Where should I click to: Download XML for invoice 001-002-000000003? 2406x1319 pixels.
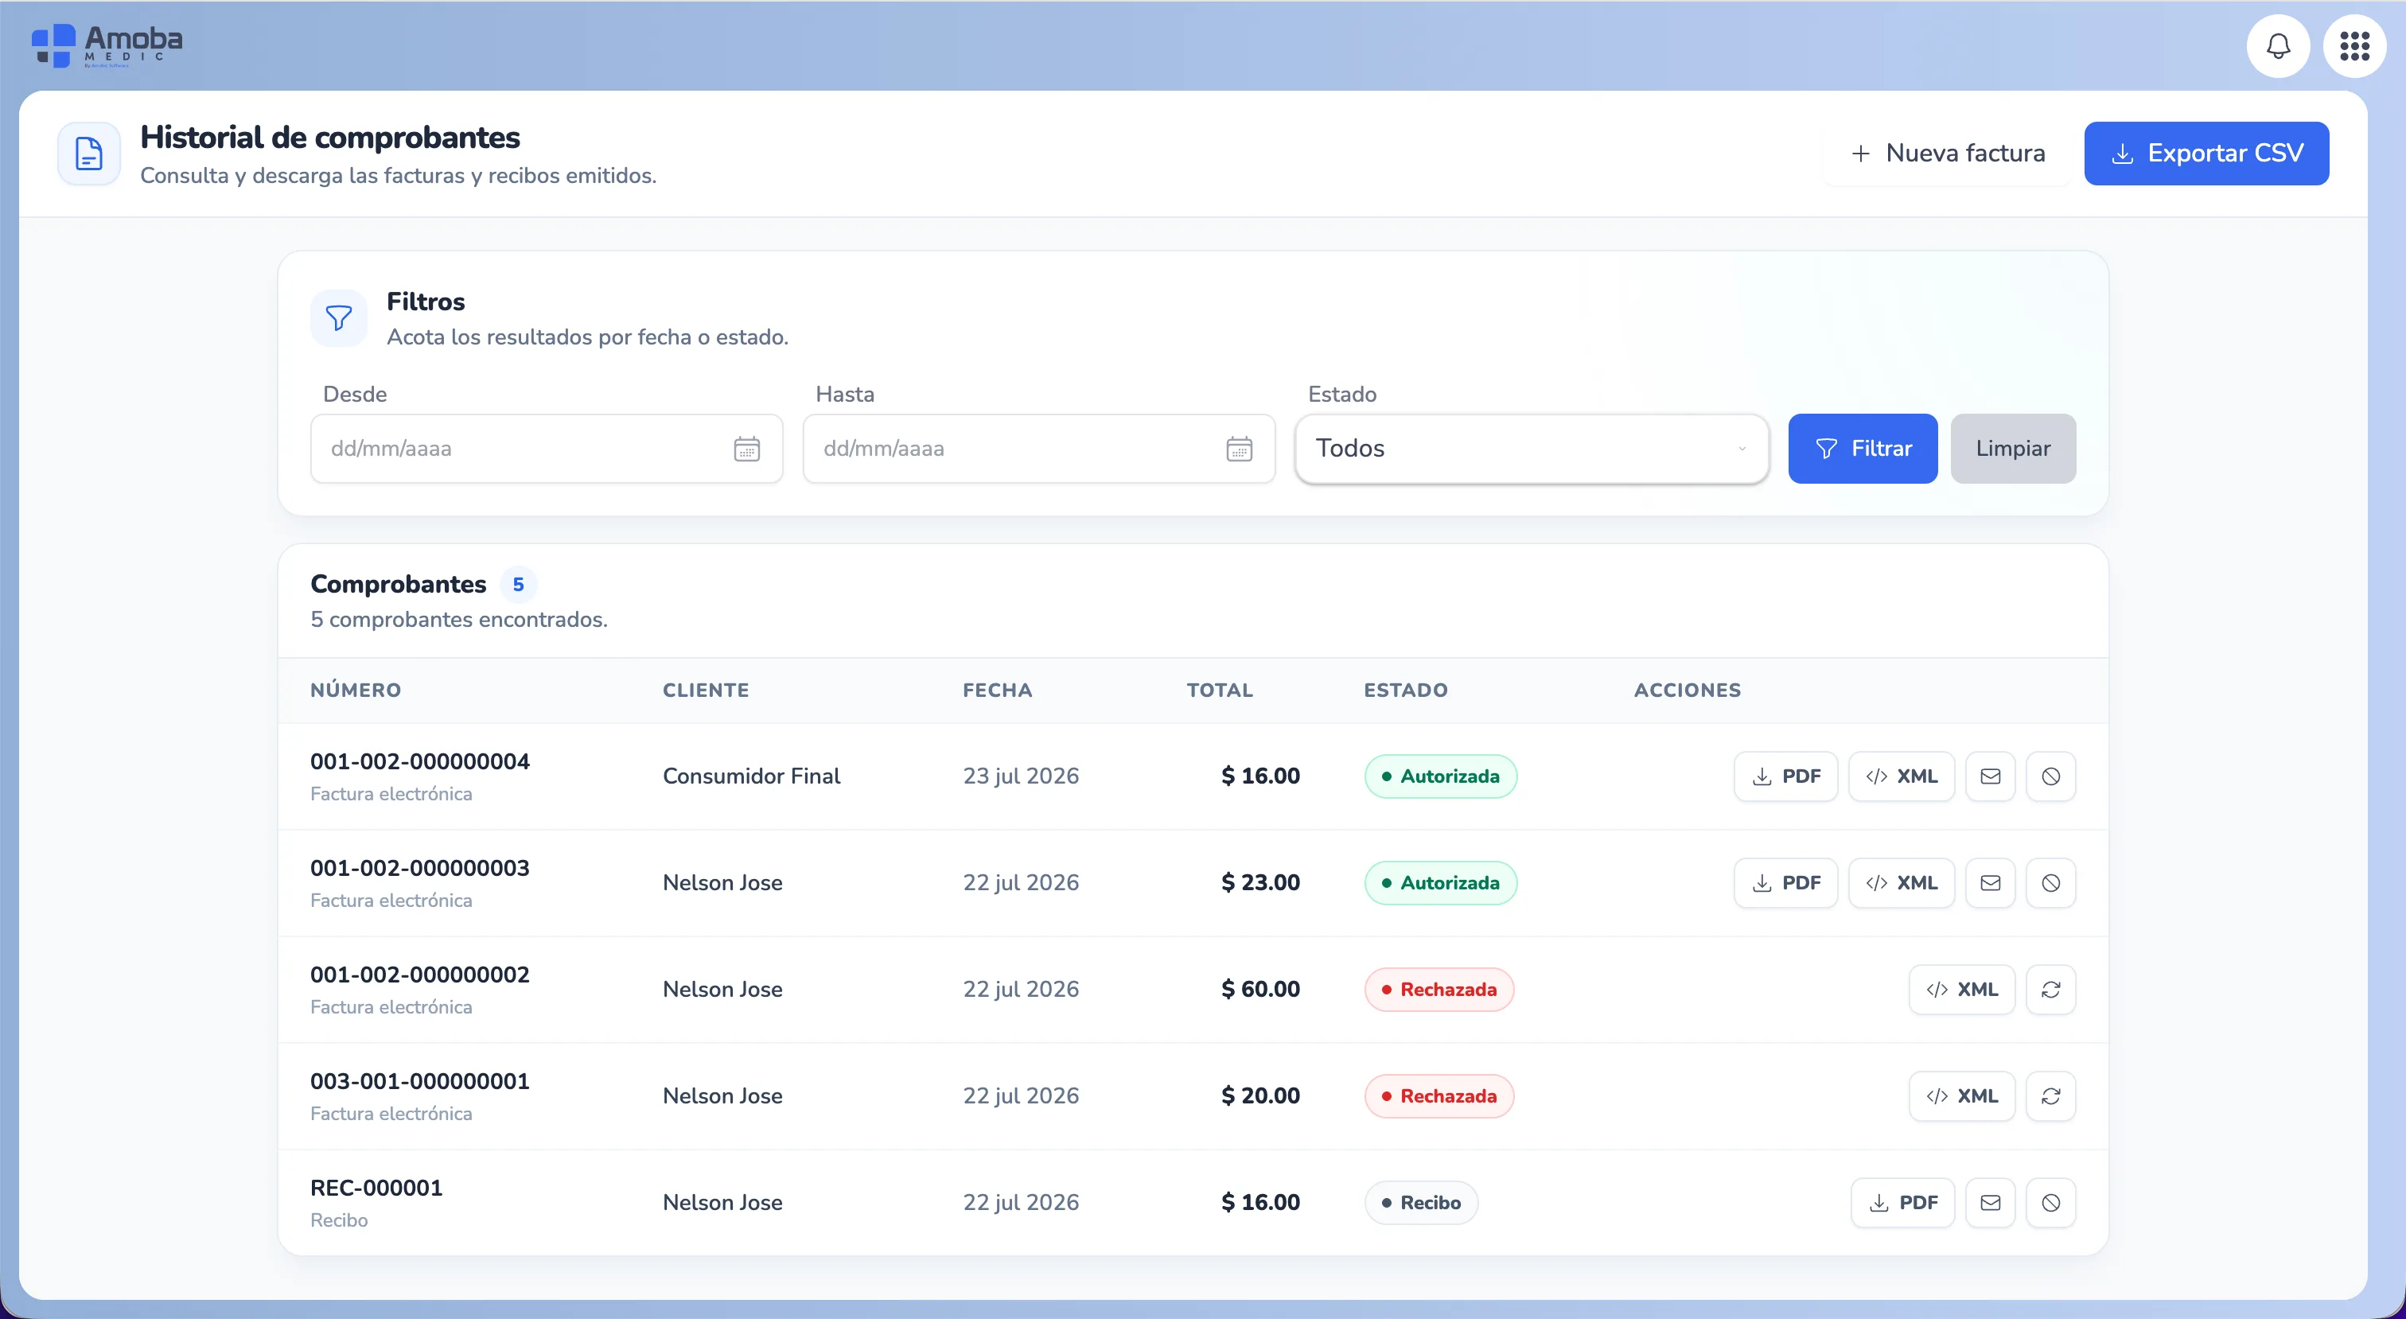tap(1902, 883)
